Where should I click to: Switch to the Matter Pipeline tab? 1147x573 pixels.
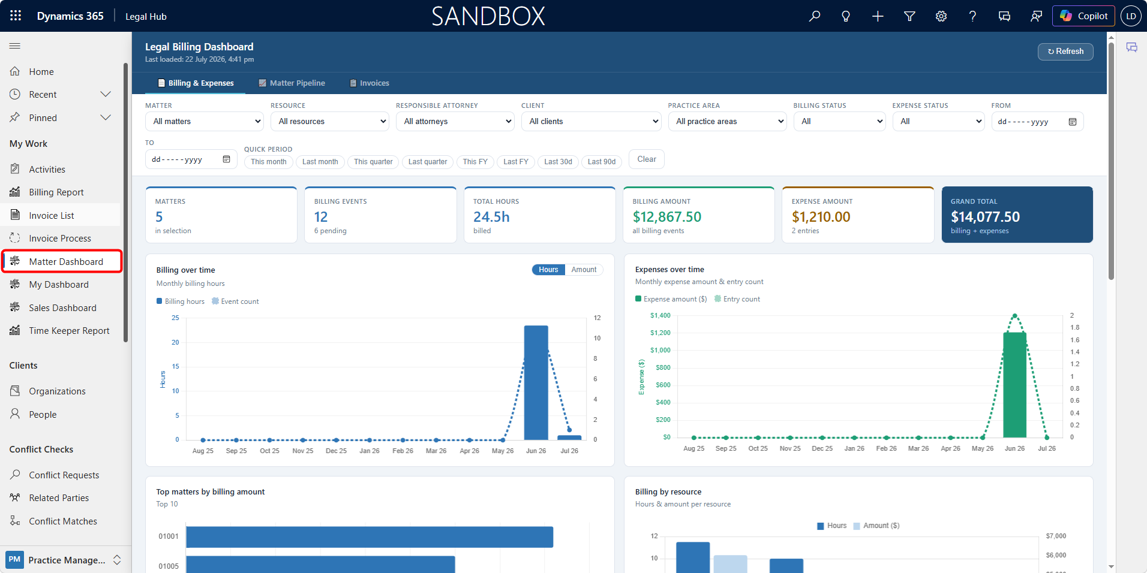[292, 83]
